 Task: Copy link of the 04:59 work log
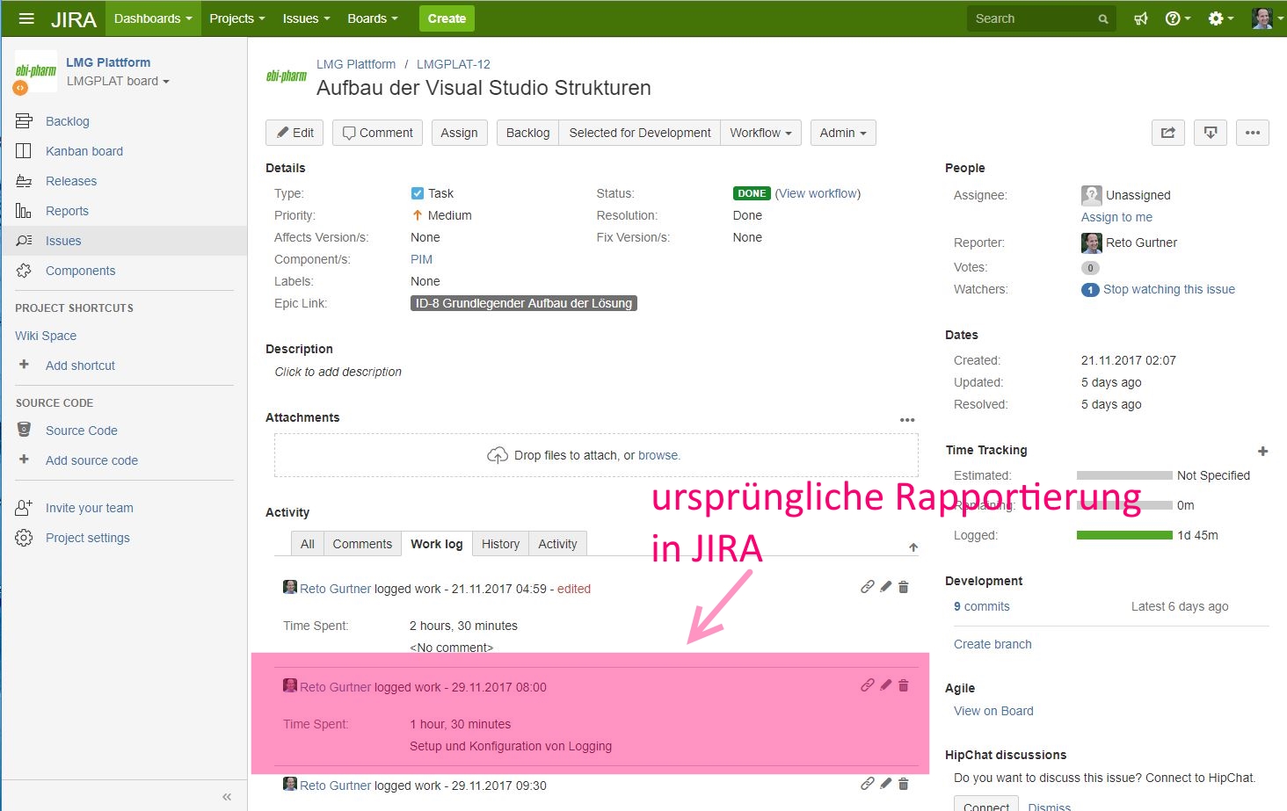click(x=868, y=587)
